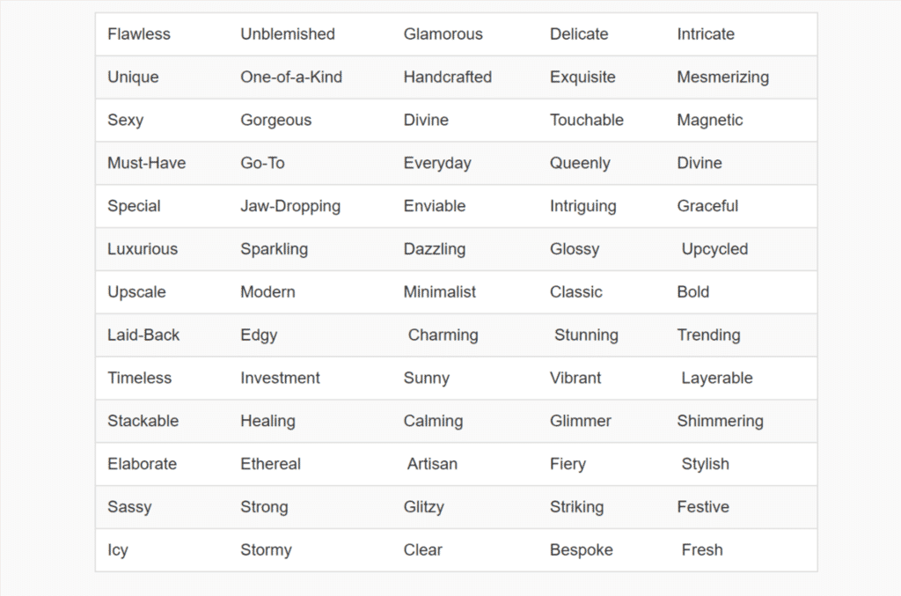The image size is (901, 596).
Task: Click on the word Bespoke
Action: [582, 550]
